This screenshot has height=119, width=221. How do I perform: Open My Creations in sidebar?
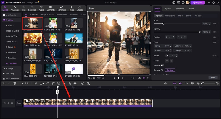(11, 63)
